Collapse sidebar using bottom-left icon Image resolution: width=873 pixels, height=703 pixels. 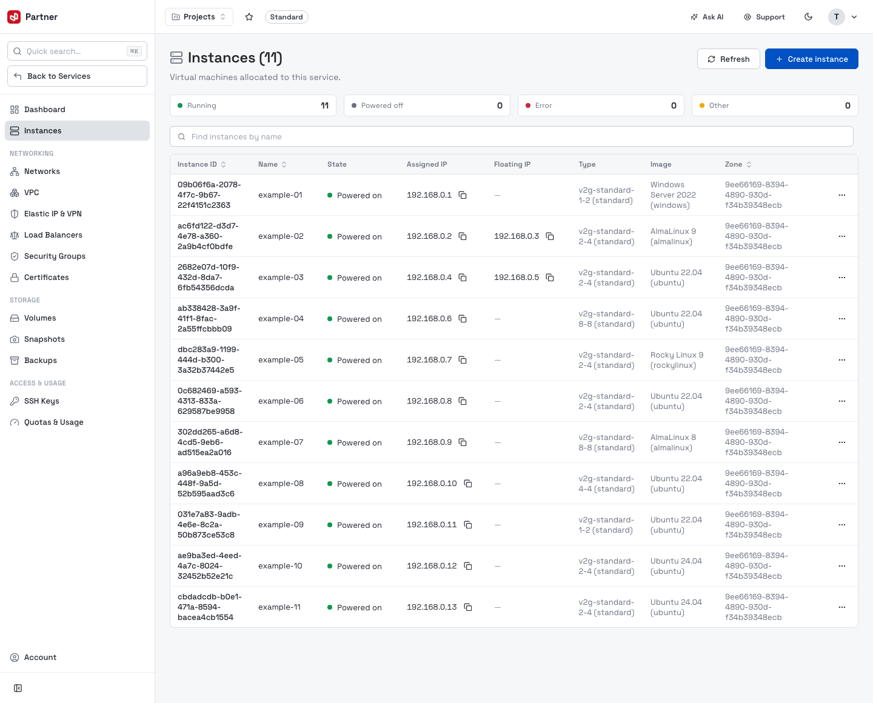click(18, 688)
